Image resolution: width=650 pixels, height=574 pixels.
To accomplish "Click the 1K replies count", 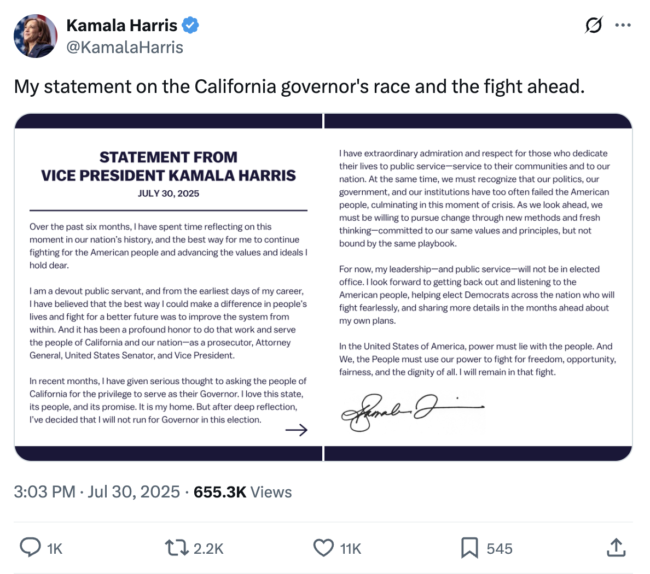I will pos(55,549).
